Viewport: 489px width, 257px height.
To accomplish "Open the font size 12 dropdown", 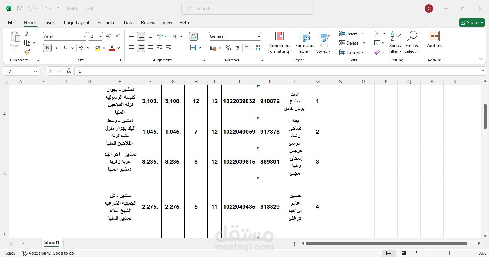I will coord(101,36).
